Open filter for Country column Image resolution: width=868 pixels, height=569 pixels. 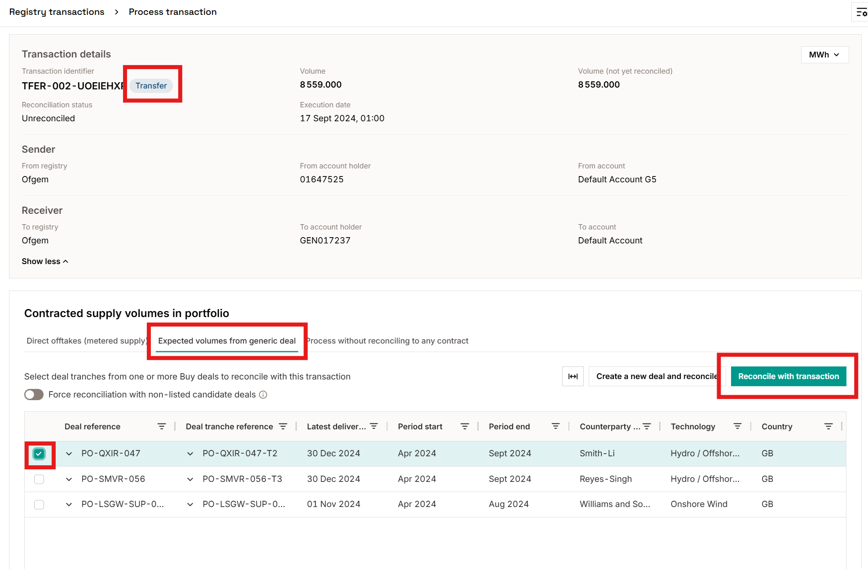(828, 426)
